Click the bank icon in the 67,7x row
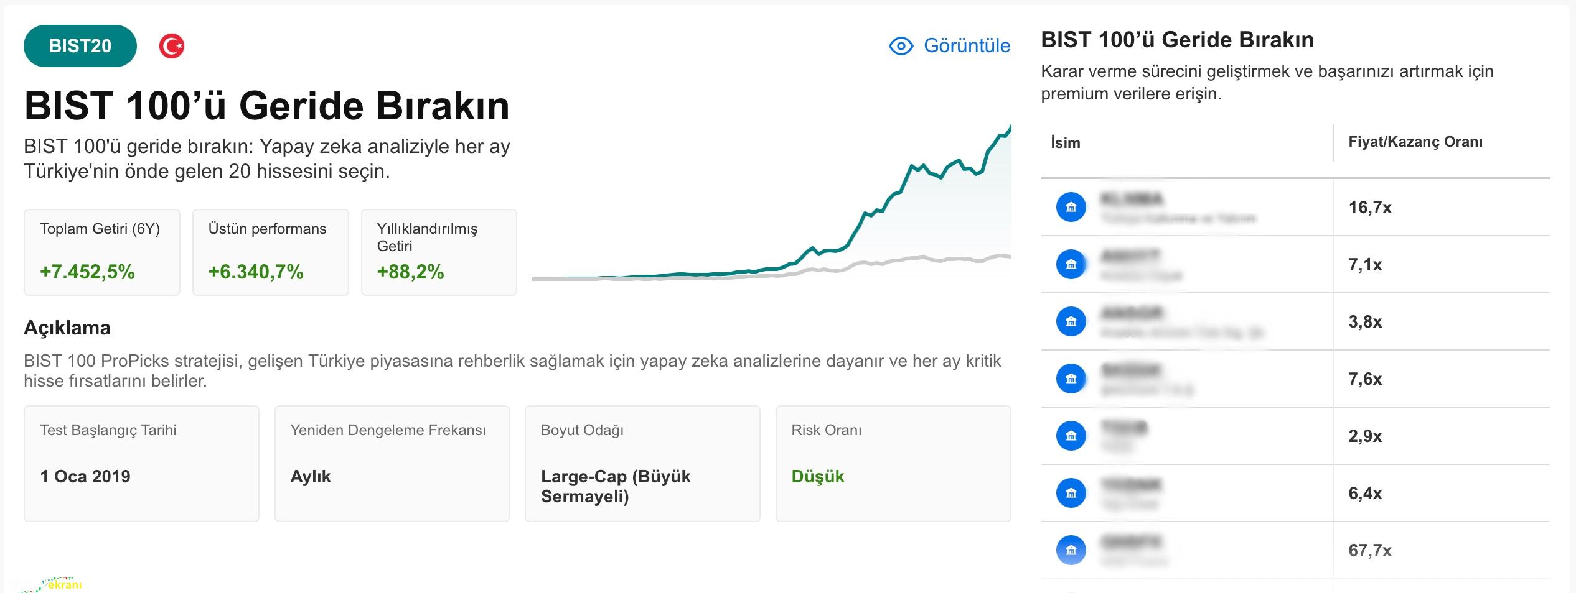1576x593 pixels. tap(1071, 551)
